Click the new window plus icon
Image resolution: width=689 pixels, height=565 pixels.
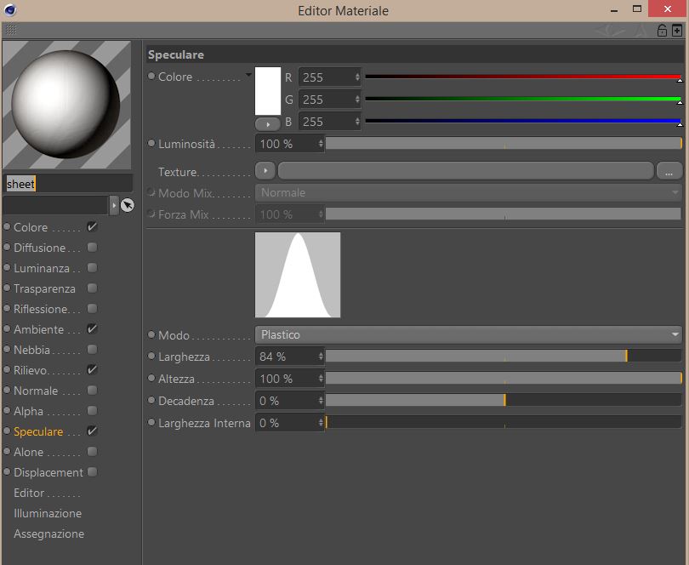(x=677, y=31)
